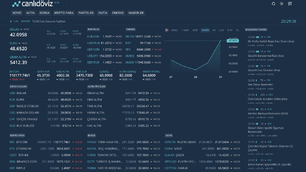Image resolution: width=306 pixels, height=172 pixels.
Task: Read TCMB Faiz Kararını Açıkladı headline
Action: [x=49, y=21]
